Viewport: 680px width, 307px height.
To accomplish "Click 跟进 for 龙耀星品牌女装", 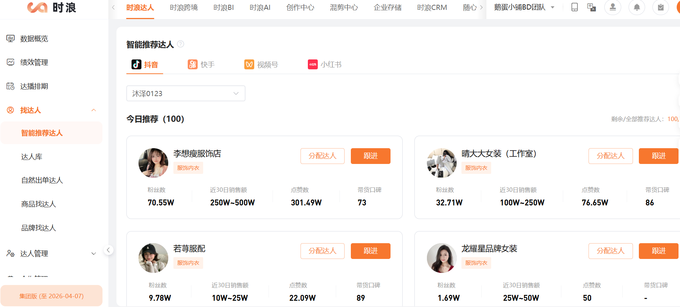I will (659, 251).
